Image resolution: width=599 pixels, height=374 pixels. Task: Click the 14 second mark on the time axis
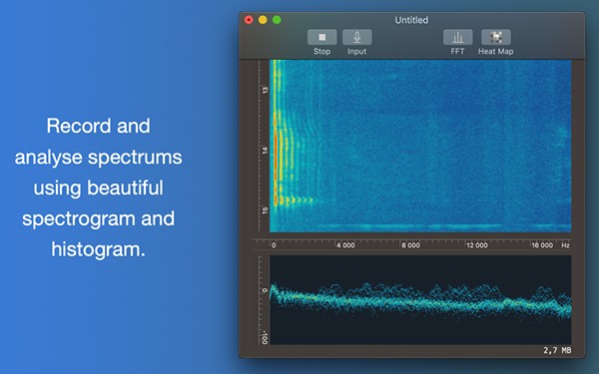(x=266, y=151)
